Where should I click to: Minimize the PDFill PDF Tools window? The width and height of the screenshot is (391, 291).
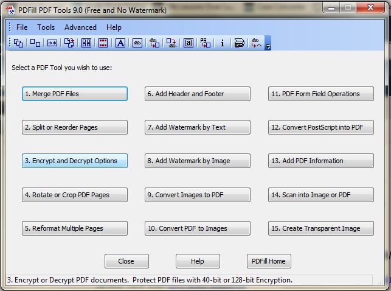(x=331, y=8)
